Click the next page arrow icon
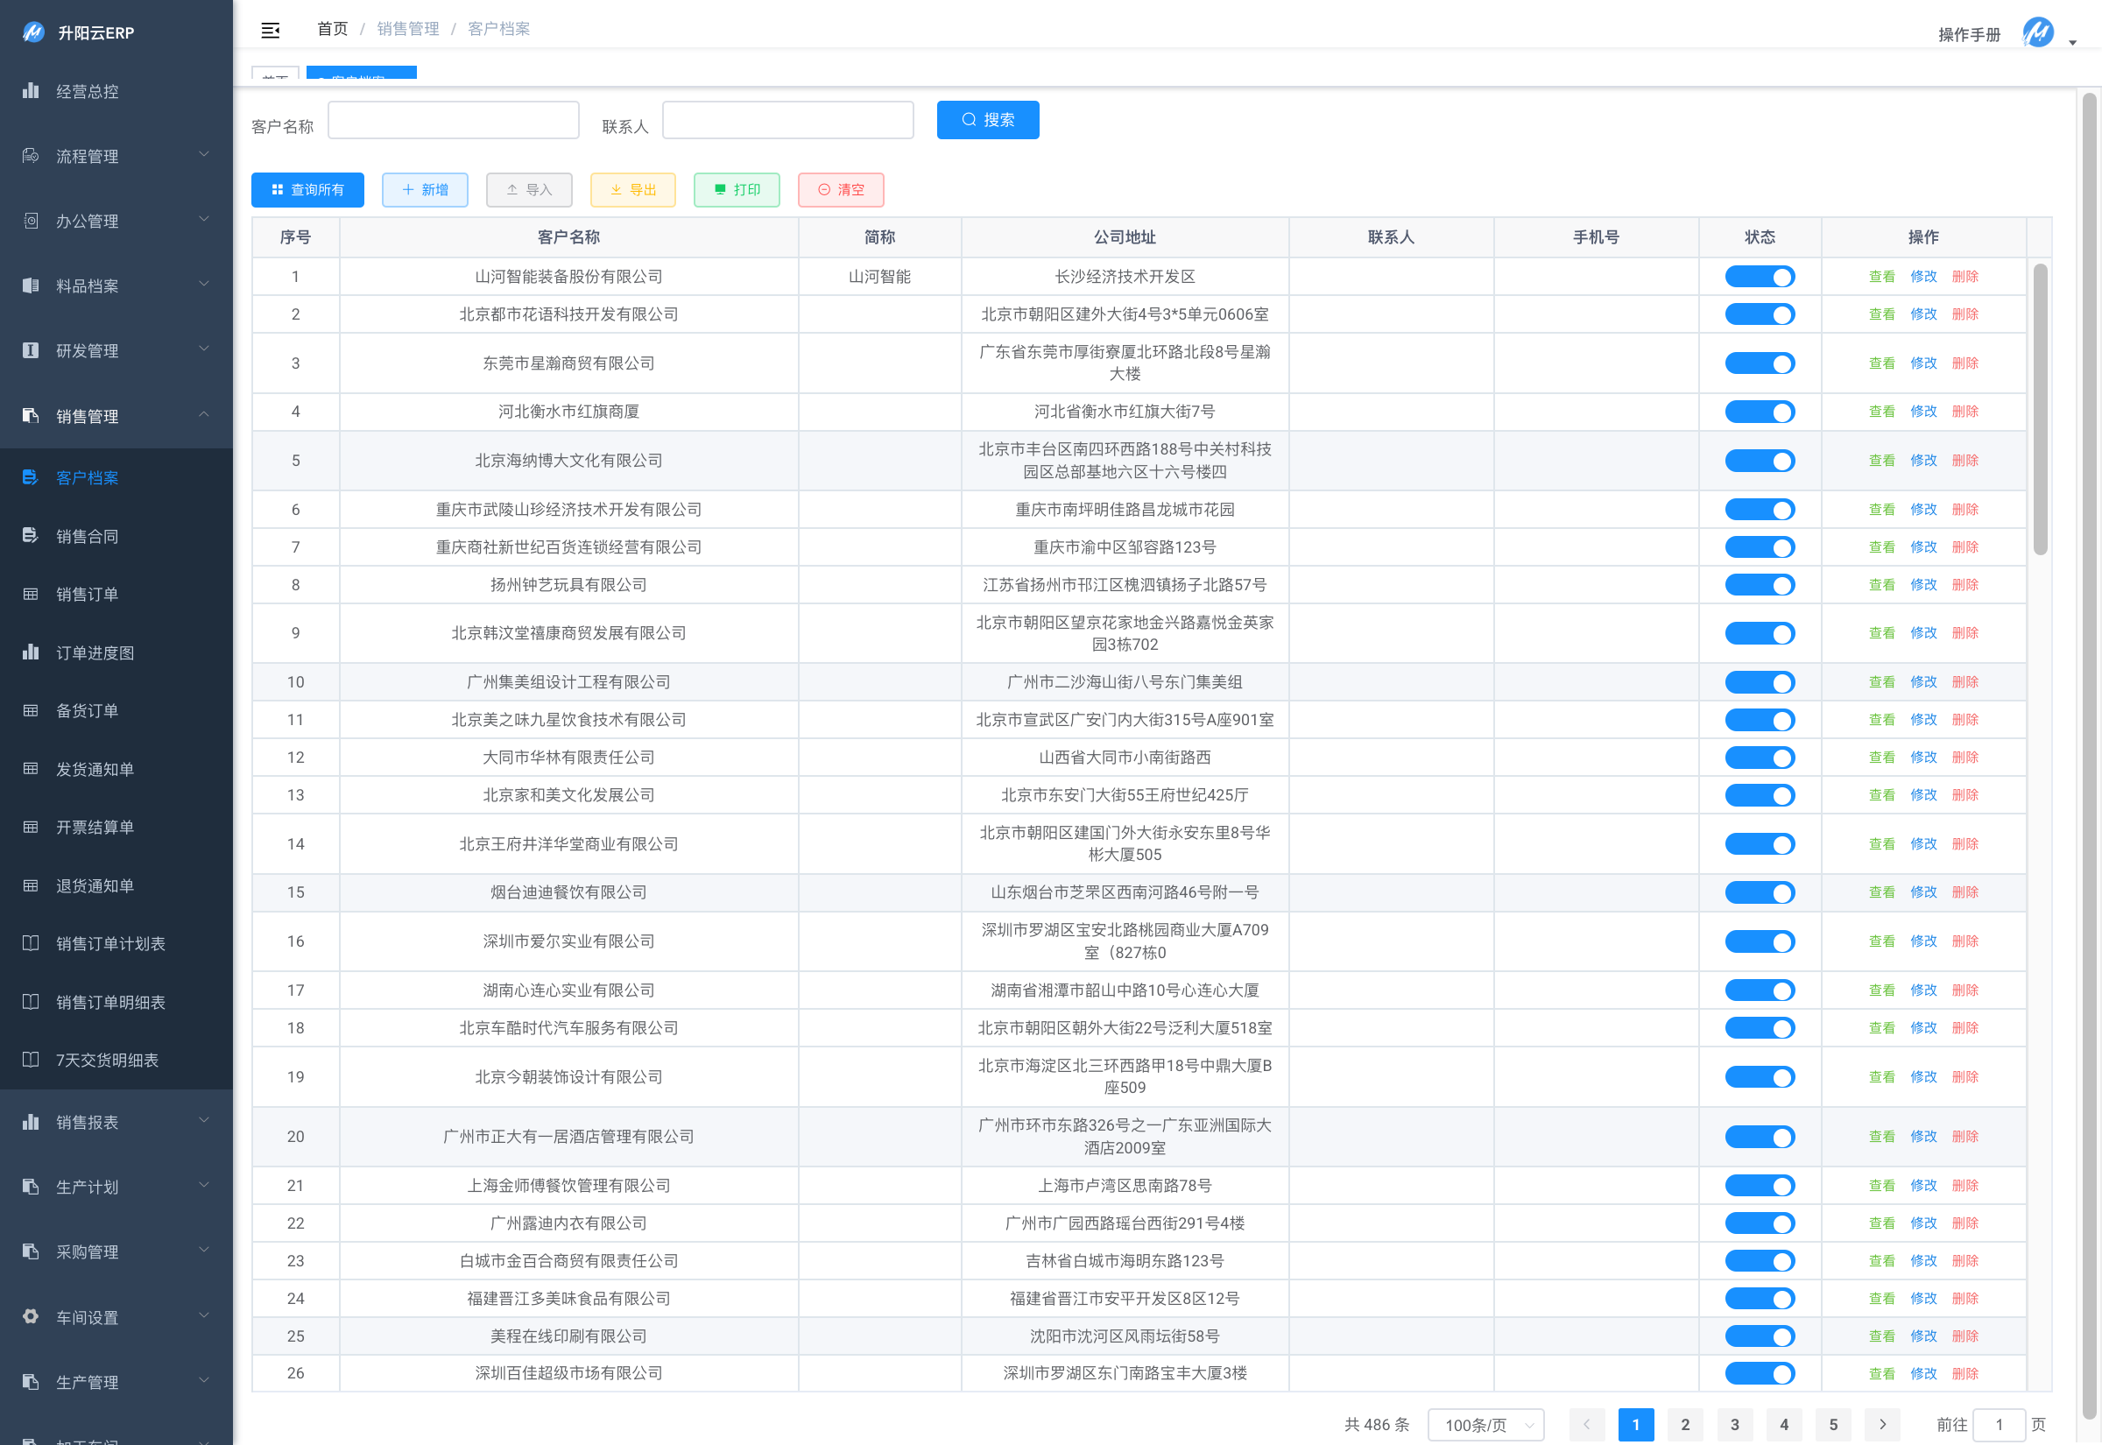The width and height of the screenshot is (2102, 1445). coord(1882,1424)
